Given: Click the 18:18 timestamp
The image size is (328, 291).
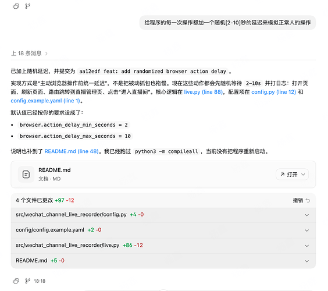Looking at the screenshot, I should (40, 281).
